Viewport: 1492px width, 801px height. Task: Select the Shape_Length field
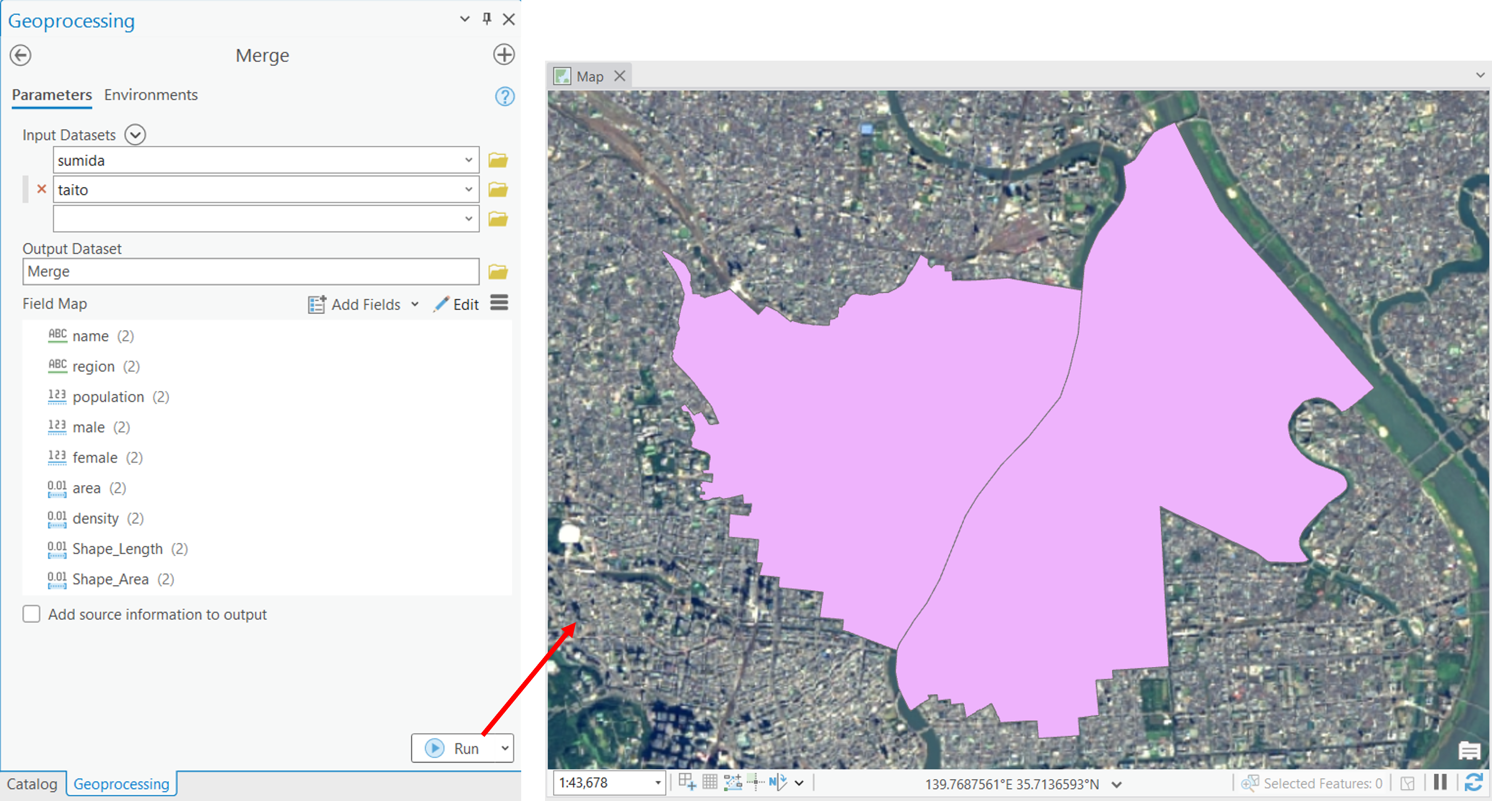pyautogui.click(x=118, y=548)
